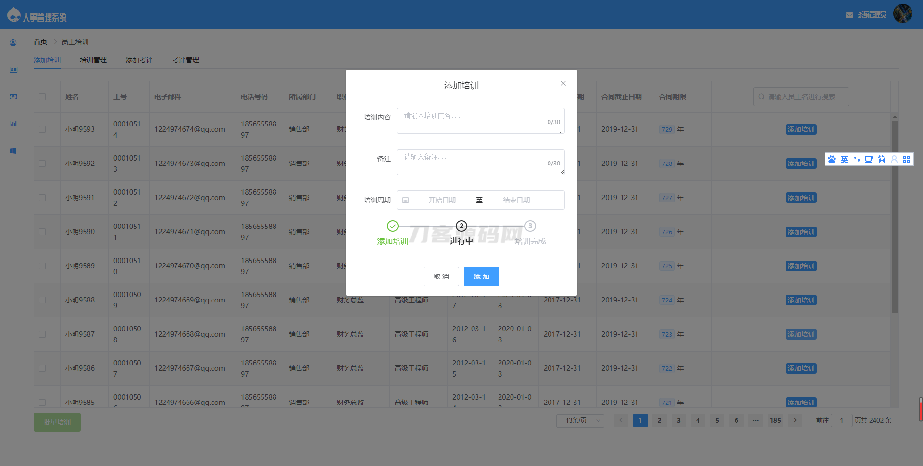The image size is (923, 466).
Task: Click the blue 添加 button
Action: (x=482, y=277)
